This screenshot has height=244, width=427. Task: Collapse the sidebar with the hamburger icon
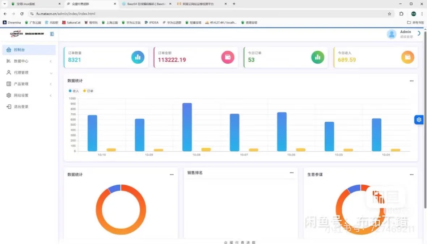(52, 34)
